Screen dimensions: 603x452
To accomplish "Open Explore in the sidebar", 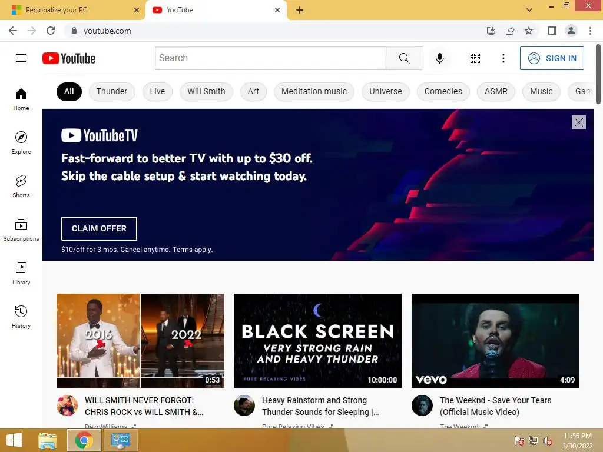I will (x=21, y=142).
